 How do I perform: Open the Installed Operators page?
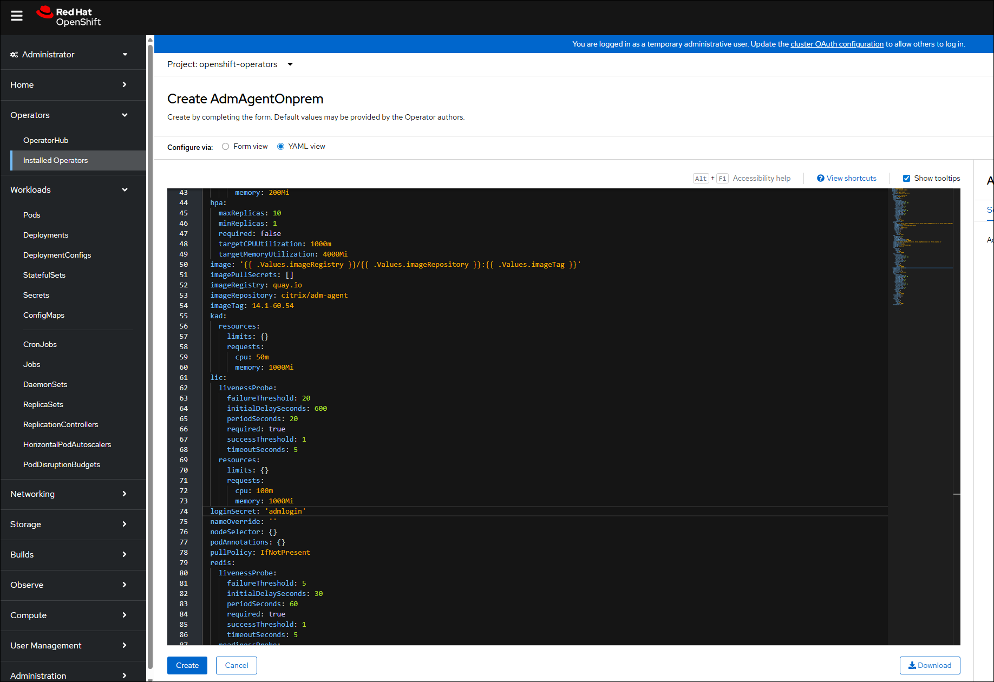click(x=55, y=160)
